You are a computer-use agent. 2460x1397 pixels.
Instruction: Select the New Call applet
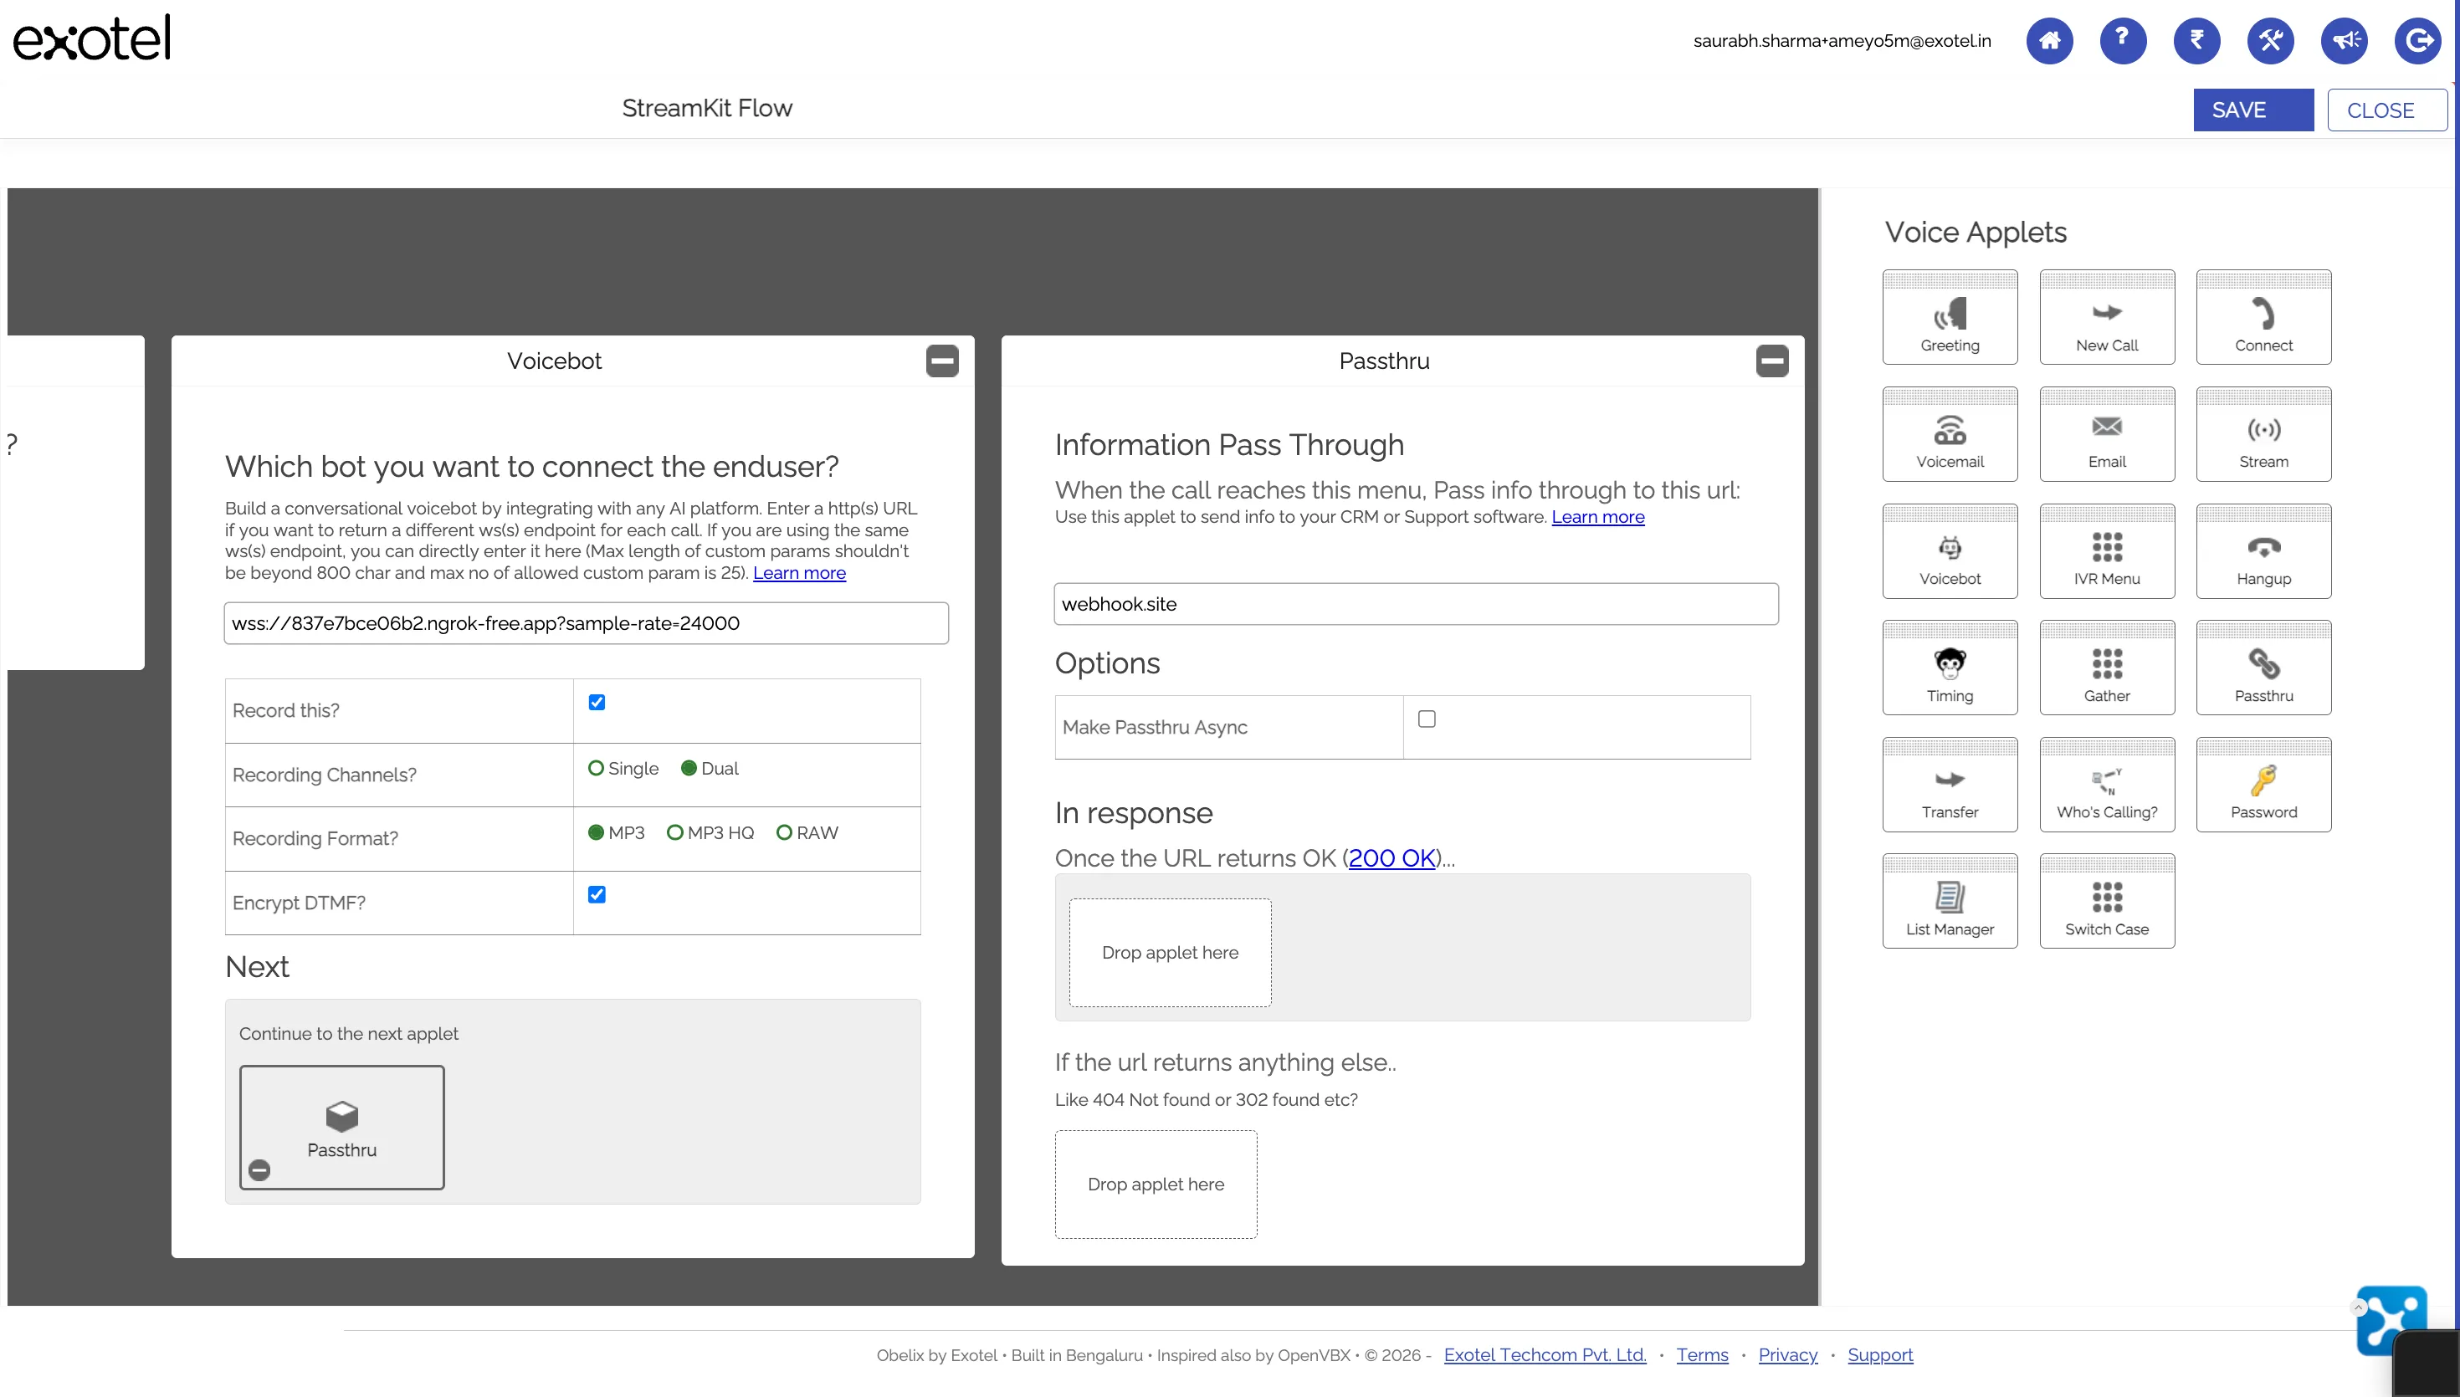point(2107,317)
